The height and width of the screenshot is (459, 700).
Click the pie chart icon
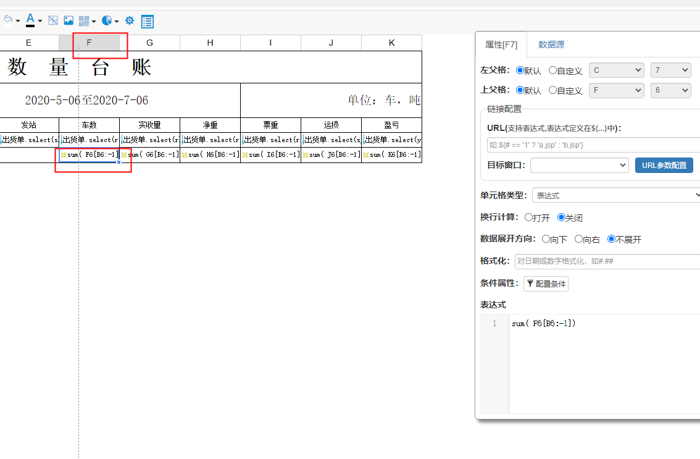click(106, 20)
